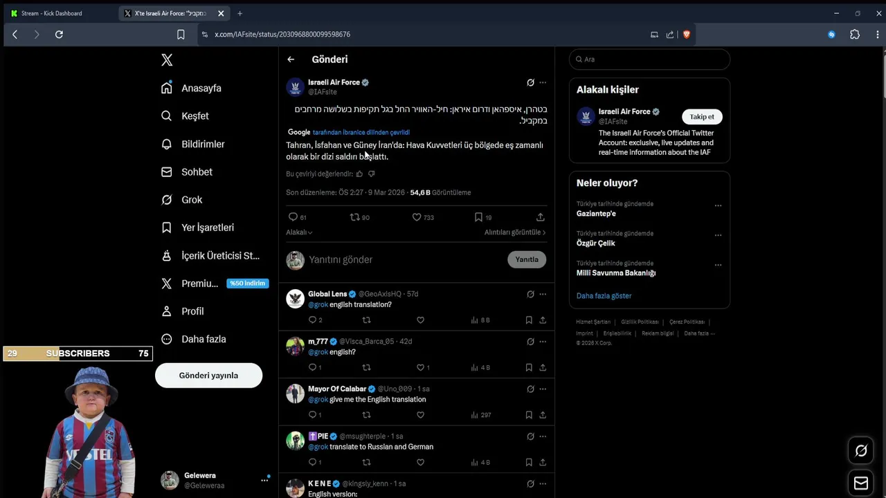Reload the browser page
The height and width of the screenshot is (498, 886).
click(x=59, y=35)
